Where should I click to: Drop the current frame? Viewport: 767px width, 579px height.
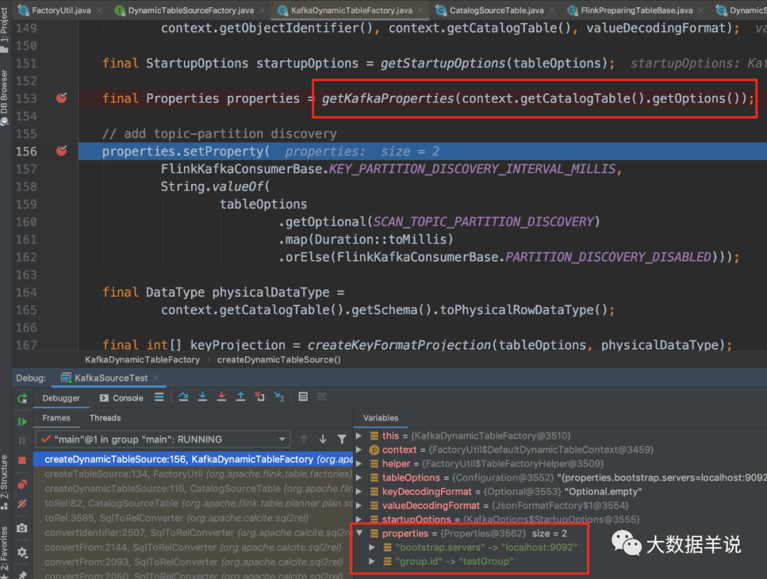pos(260,397)
